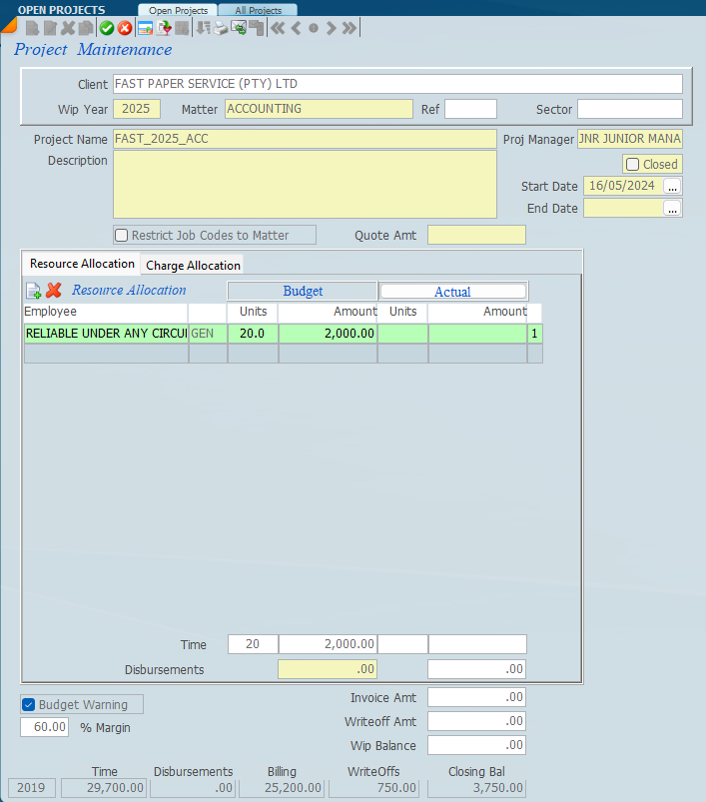Tick the Closed checkbox
706x802 pixels.
pyautogui.click(x=632, y=164)
